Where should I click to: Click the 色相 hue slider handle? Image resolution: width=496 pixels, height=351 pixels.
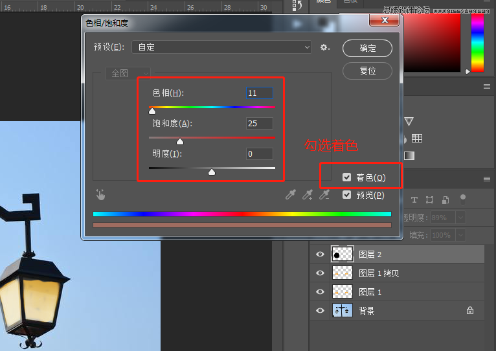tap(152, 111)
